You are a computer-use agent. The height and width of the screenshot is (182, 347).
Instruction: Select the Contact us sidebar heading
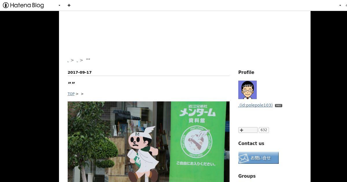click(x=251, y=144)
